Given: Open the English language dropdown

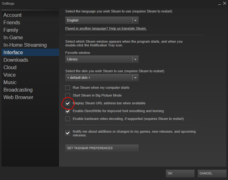Looking at the screenshot, I should pyautogui.click(x=102, y=20).
